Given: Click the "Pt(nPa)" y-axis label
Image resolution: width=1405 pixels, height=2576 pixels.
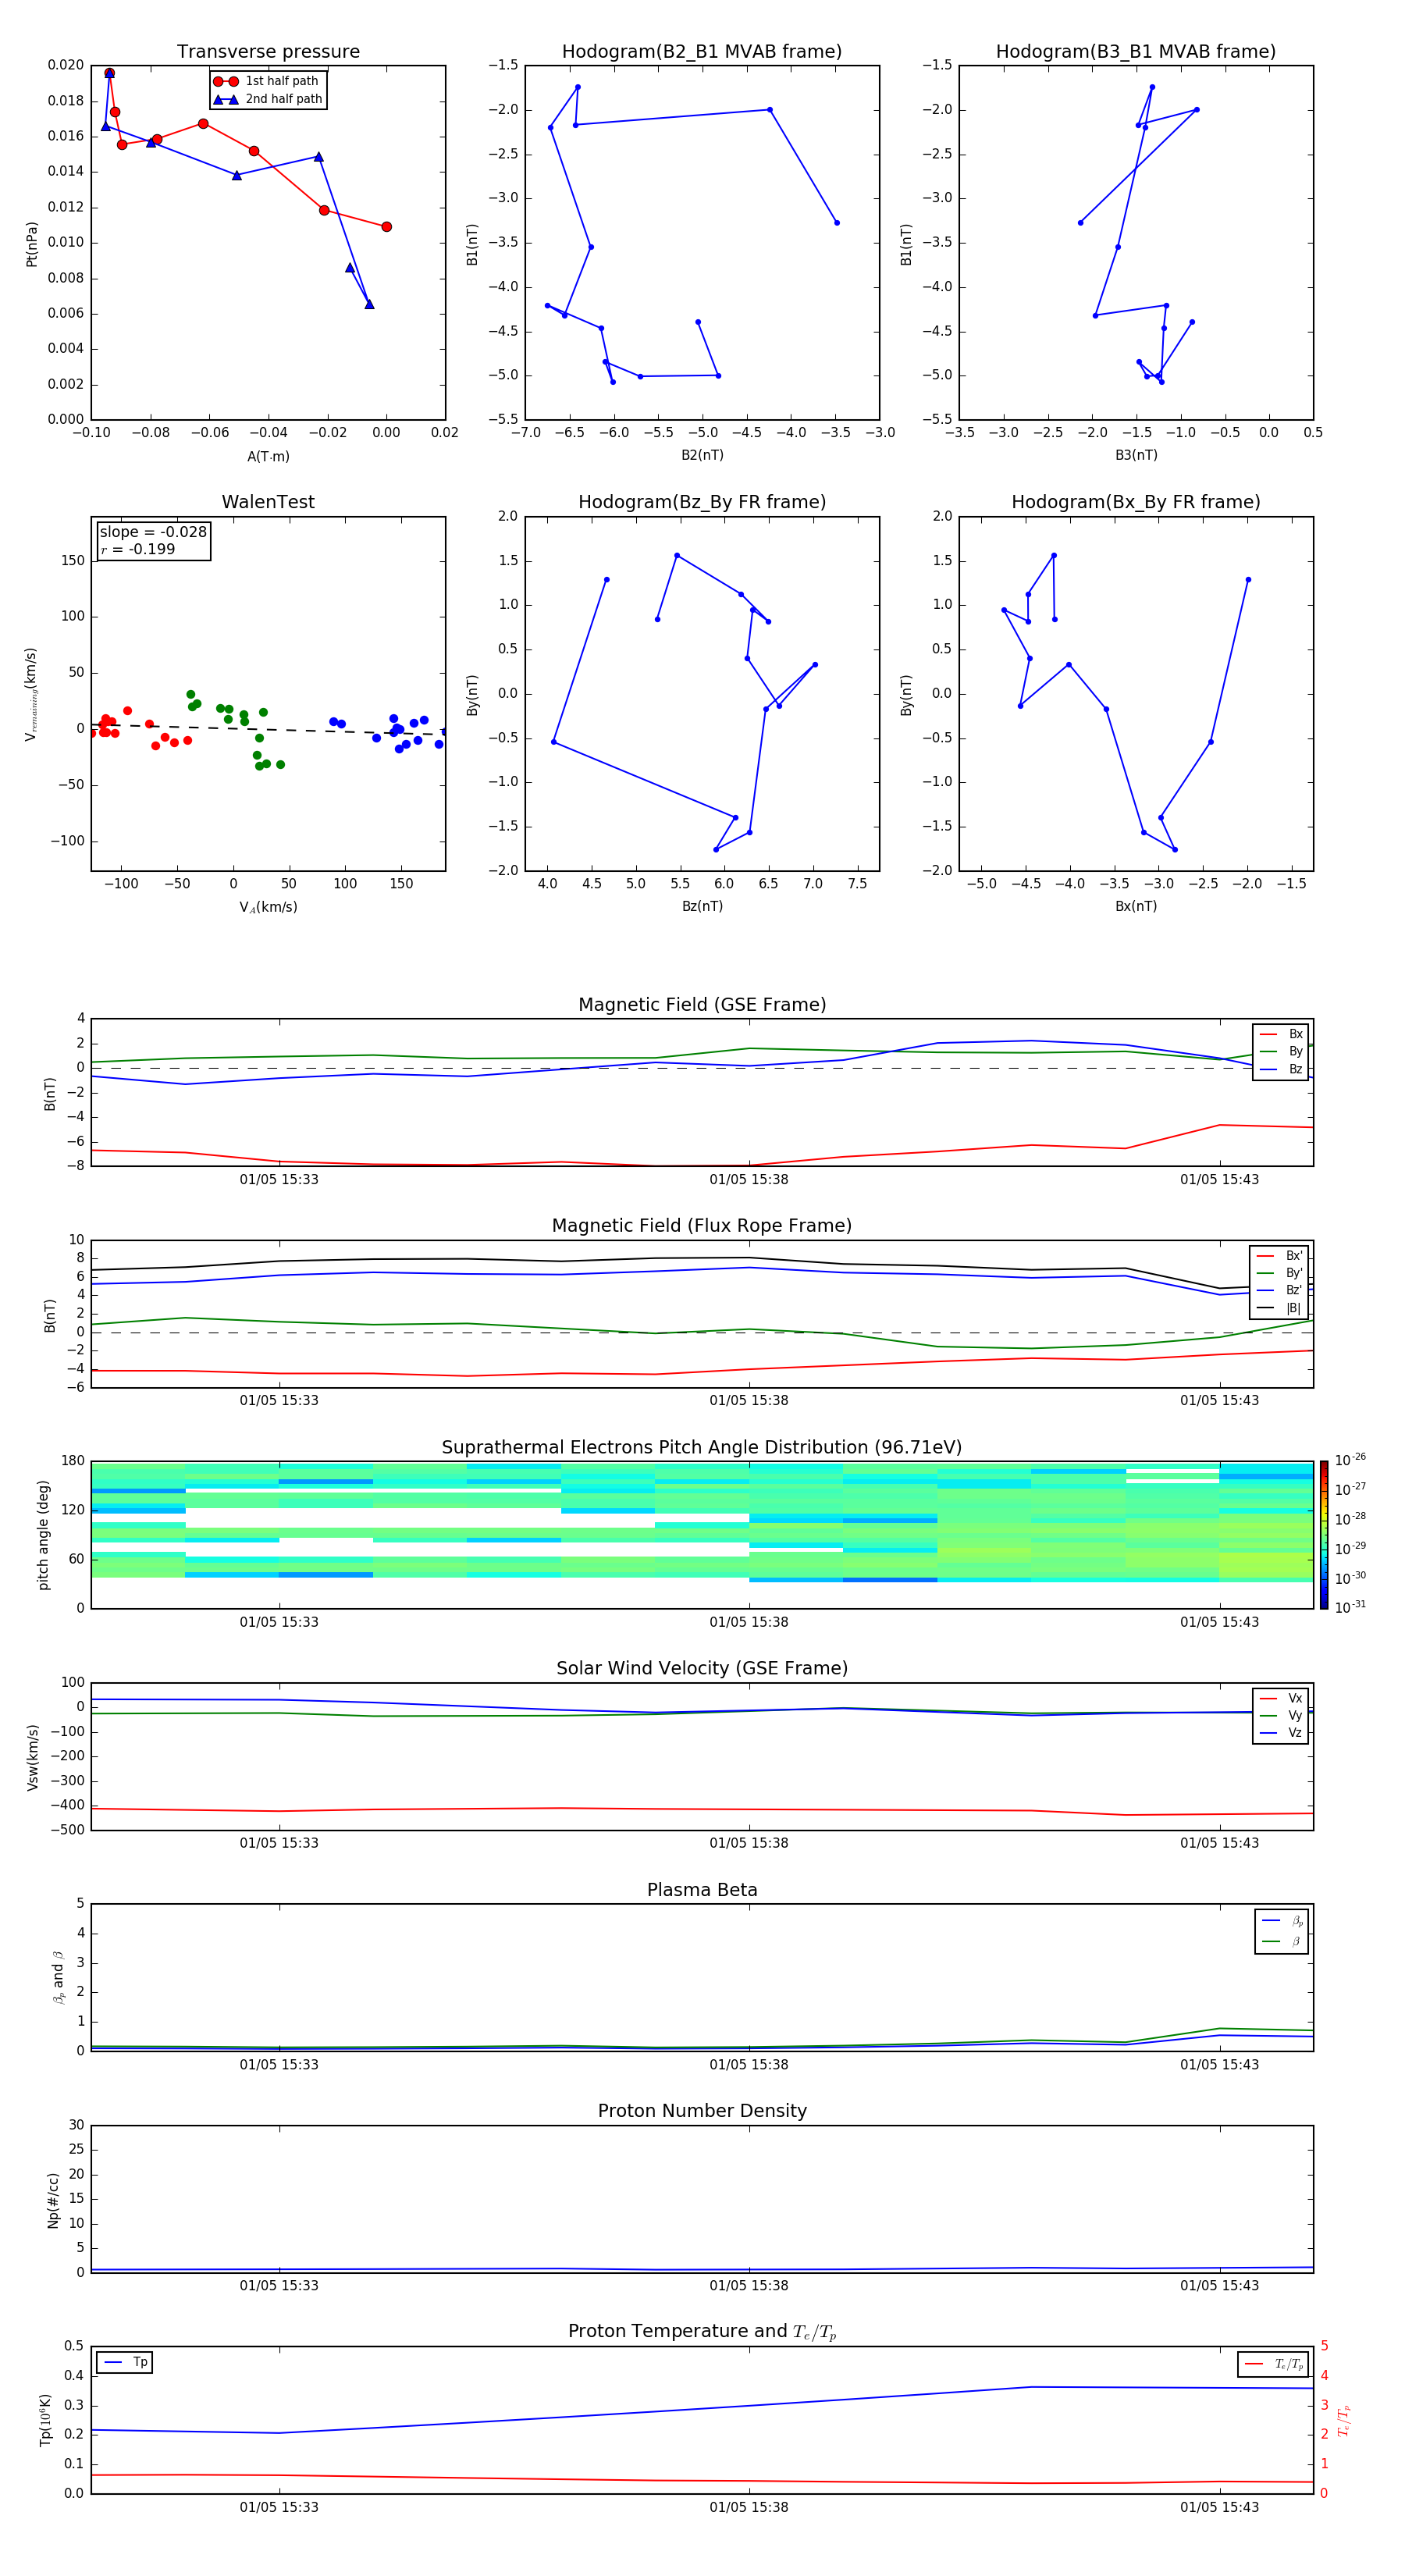Looking at the screenshot, I should point(32,244).
